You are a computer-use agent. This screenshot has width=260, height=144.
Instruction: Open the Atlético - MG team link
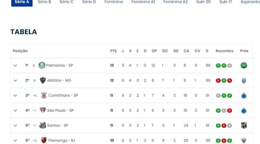59,80
